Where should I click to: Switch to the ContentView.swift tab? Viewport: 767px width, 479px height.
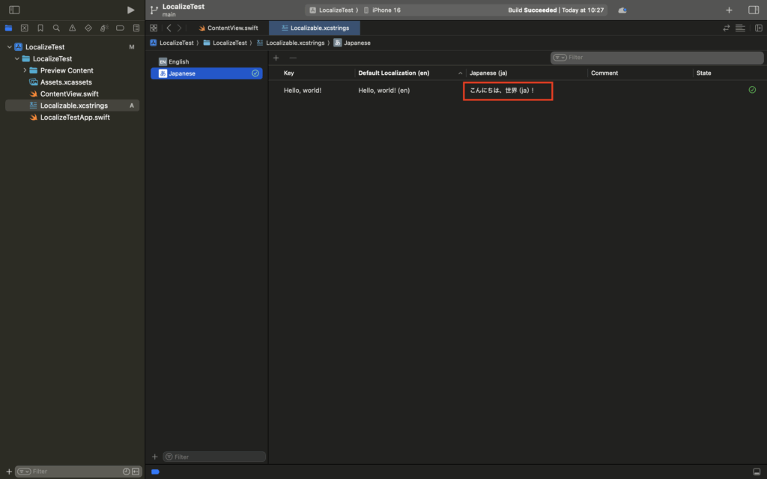tap(228, 28)
